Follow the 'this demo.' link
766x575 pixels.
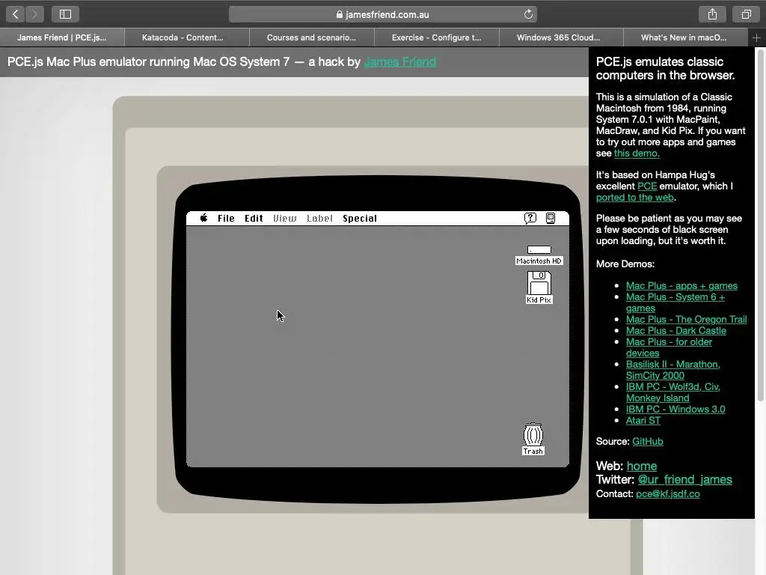[x=637, y=153]
